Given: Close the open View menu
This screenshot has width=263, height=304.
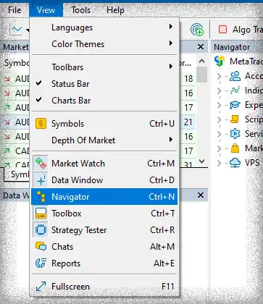Looking at the screenshot, I should coord(46,10).
